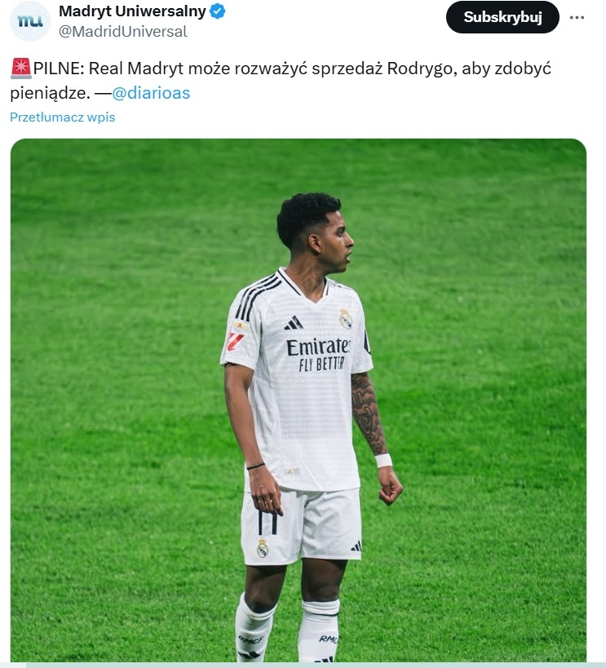Image resolution: width=606 pixels, height=668 pixels.
Task: Click the Real Madrid crest on the shorts
Action: (x=263, y=548)
